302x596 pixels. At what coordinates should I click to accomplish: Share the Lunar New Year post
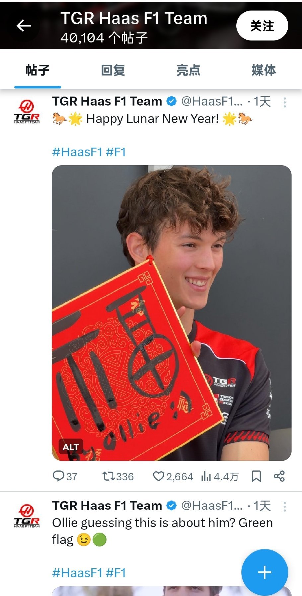(279, 476)
